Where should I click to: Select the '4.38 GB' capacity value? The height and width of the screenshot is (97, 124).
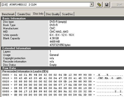[54, 38]
